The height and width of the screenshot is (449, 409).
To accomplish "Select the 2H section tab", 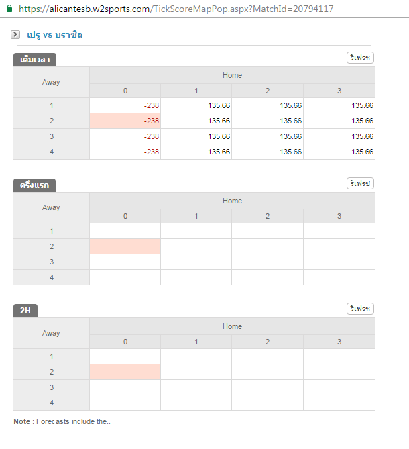I will click(25, 311).
